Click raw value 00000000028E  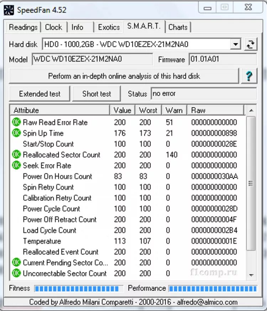coord(214,144)
